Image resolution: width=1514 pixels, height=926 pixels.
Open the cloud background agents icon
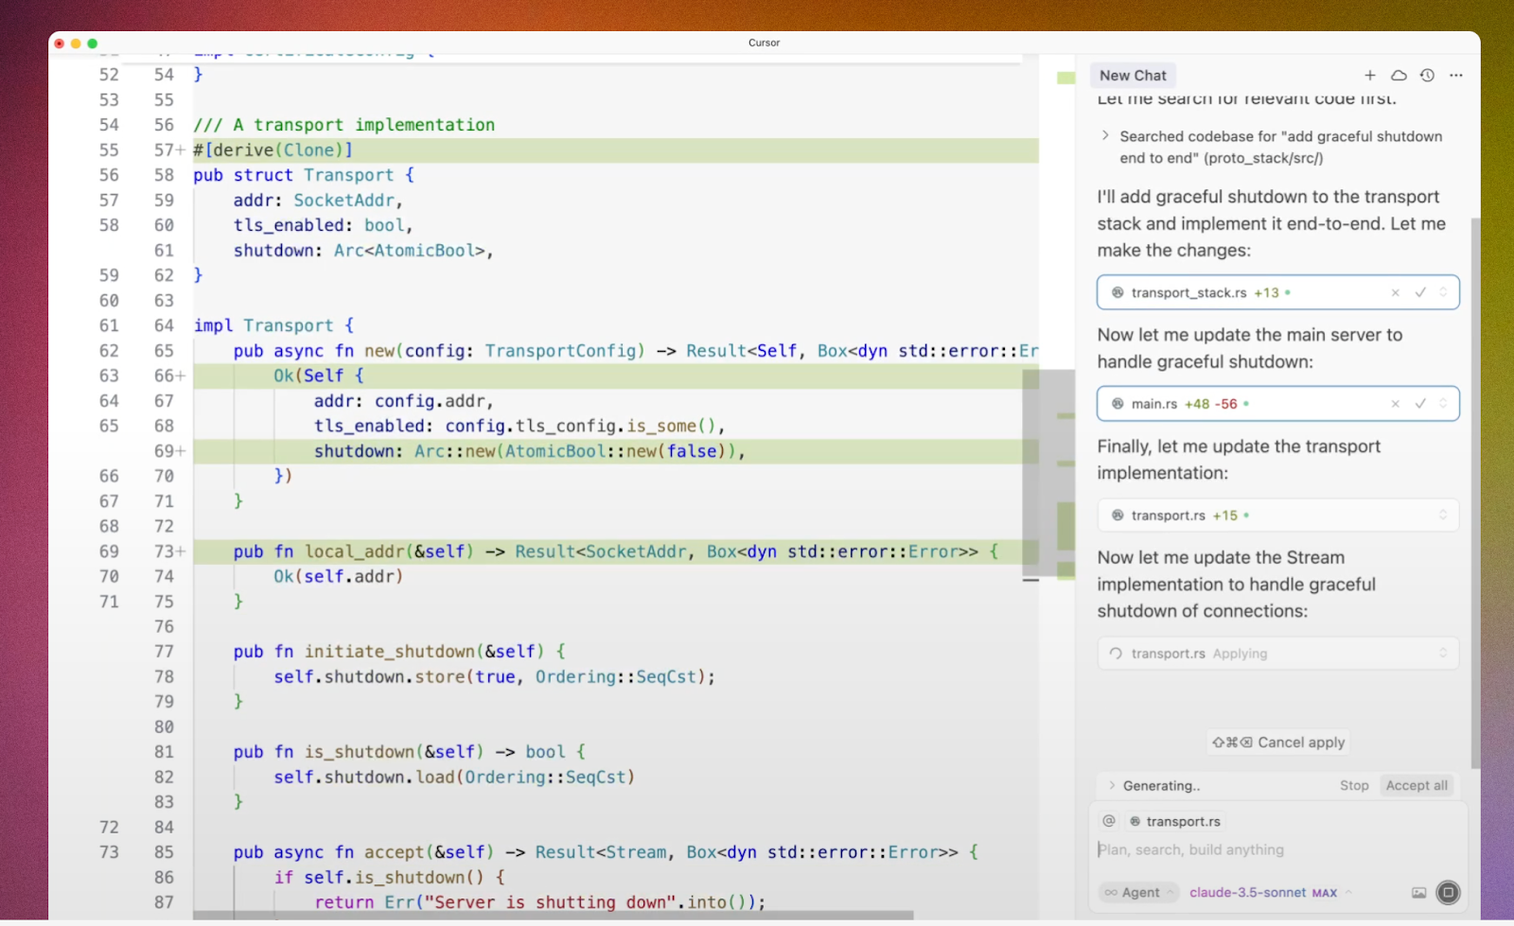point(1399,76)
